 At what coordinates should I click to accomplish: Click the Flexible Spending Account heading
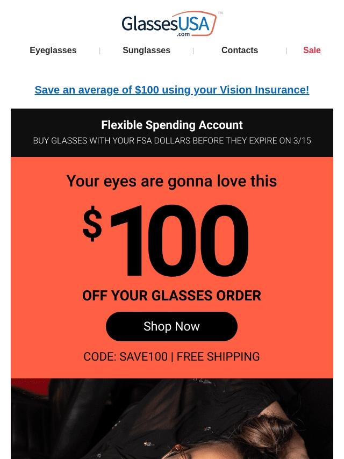click(172, 125)
